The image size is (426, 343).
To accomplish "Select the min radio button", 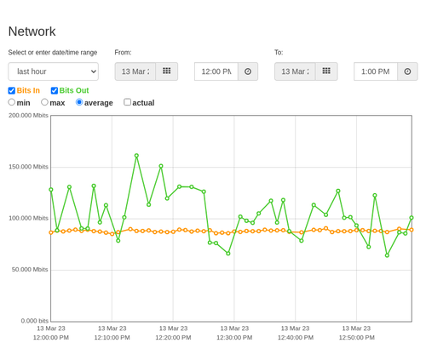I will pos(12,102).
